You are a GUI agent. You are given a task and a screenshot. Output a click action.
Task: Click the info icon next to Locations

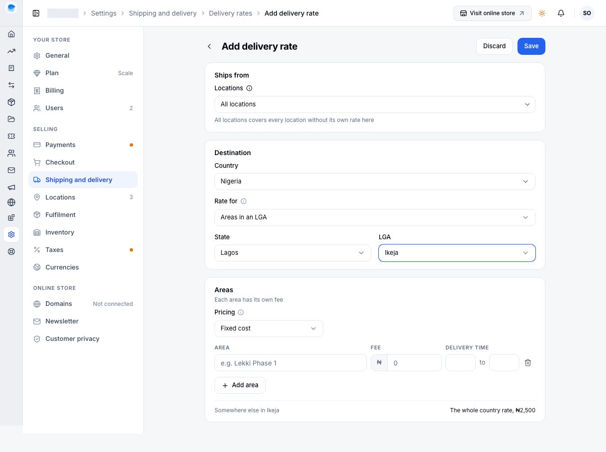[x=250, y=88]
